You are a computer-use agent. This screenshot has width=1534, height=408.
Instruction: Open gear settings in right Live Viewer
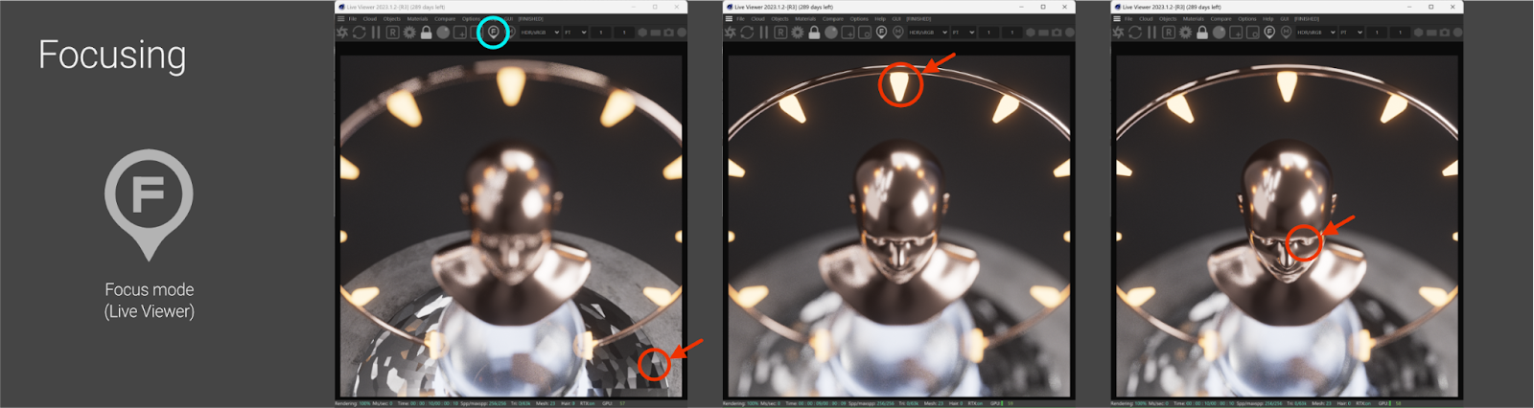click(x=1185, y=33)
